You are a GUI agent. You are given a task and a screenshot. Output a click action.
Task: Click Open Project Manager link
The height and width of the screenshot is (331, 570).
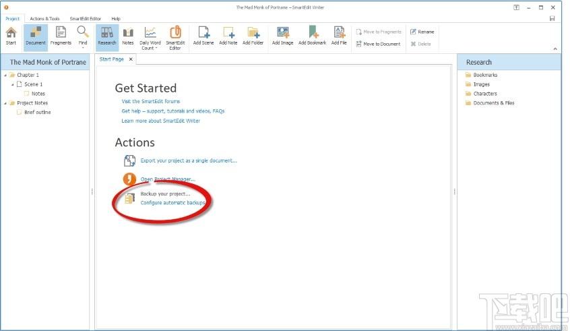pyautogui.click(x=168, y=179)
